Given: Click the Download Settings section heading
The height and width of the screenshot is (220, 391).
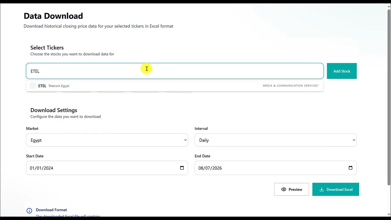Looking at the screenshot, I should [x=54, y=110].
